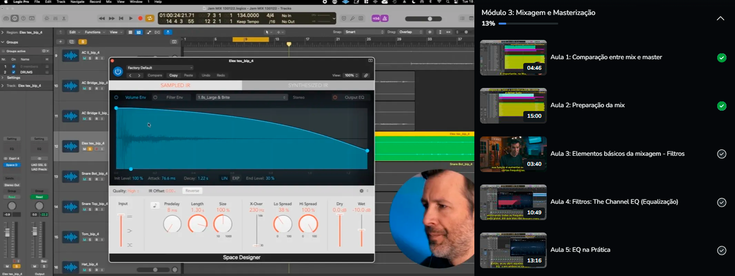Open Aula 4 Channel EQ lesson thumbnail
This screenshot has height=276, width=735.
pos(513,202)
